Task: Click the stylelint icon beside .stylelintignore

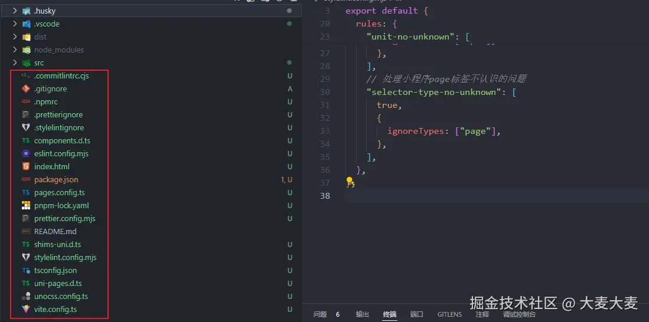Action: pyautogui.click(x=26, y=128)
